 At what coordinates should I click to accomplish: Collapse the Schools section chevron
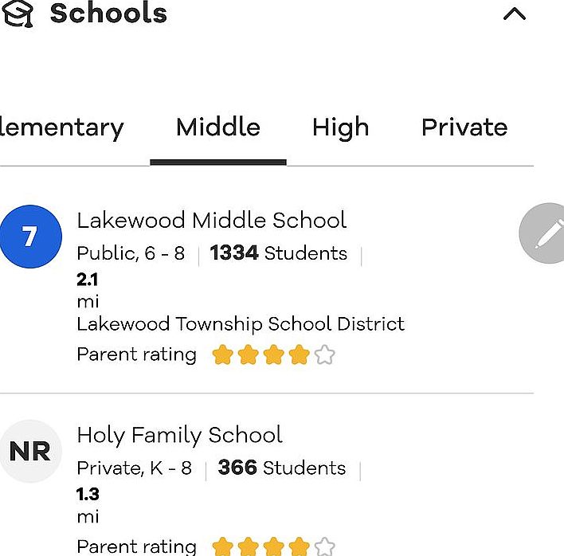click(515, 14)
